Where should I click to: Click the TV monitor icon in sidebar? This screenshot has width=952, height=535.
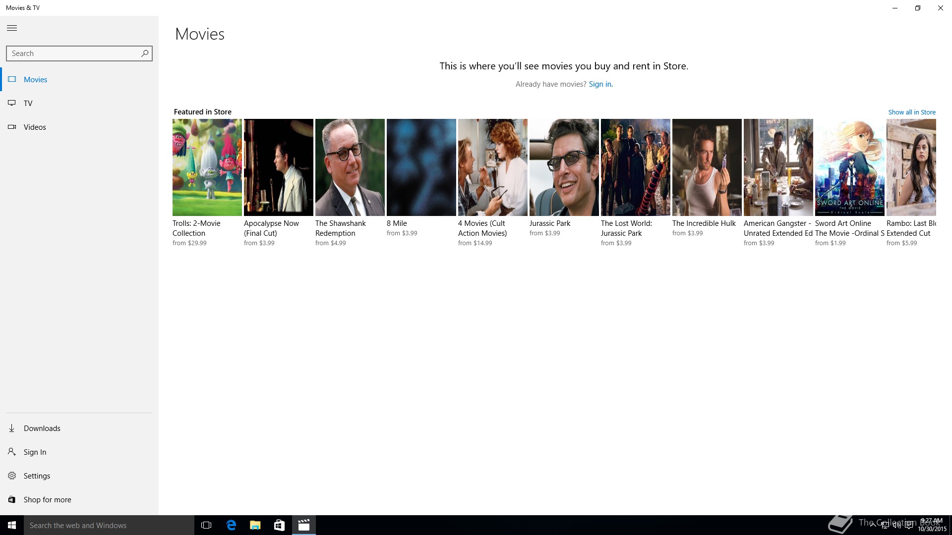point(12,103)
